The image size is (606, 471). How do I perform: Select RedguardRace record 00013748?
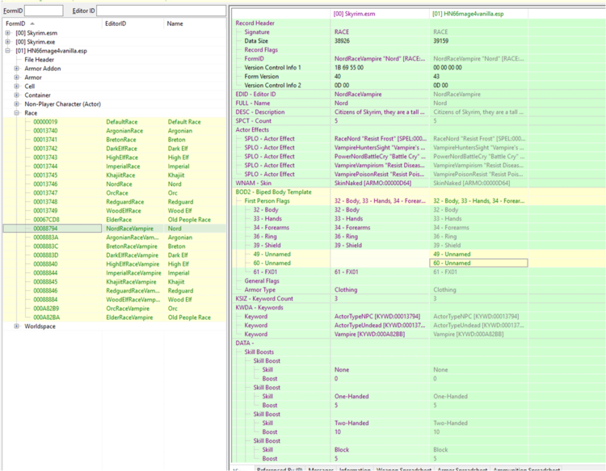(115, 202)
